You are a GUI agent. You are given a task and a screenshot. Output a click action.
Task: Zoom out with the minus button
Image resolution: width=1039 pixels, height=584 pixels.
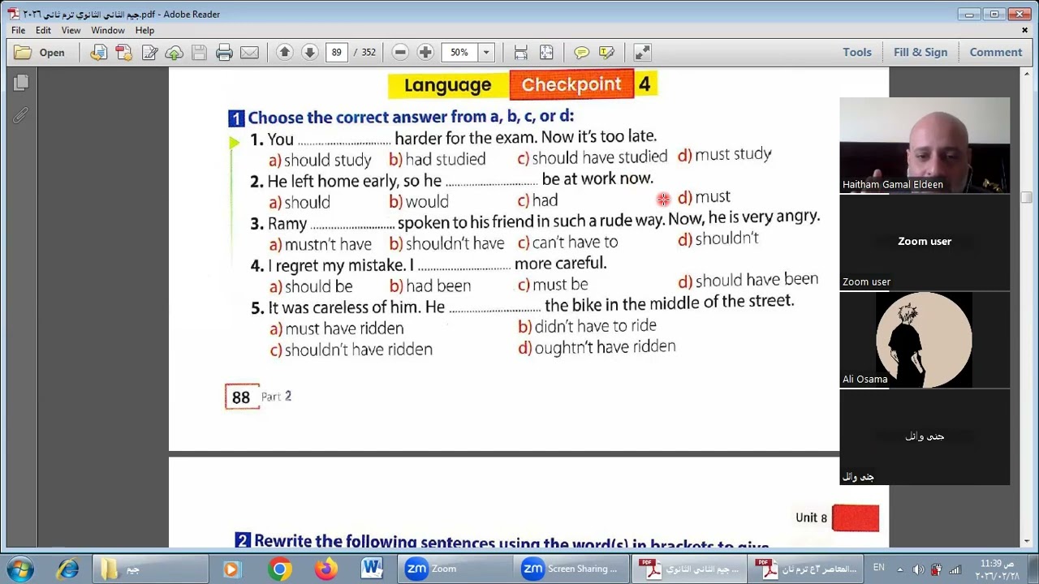point(400,53)
